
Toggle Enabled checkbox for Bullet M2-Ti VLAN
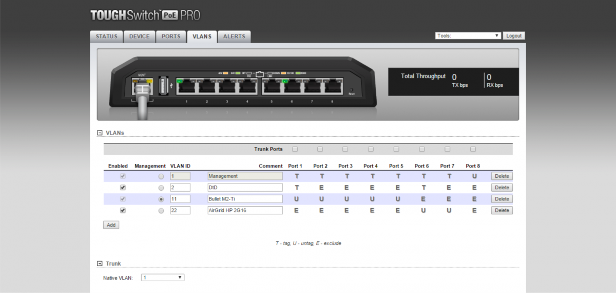[x=122, y=199]
